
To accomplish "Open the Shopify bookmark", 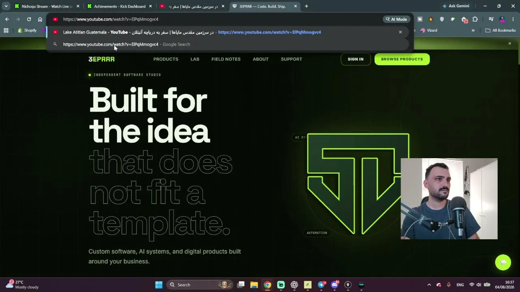I will pyautogui.click(x=27, y=30).
